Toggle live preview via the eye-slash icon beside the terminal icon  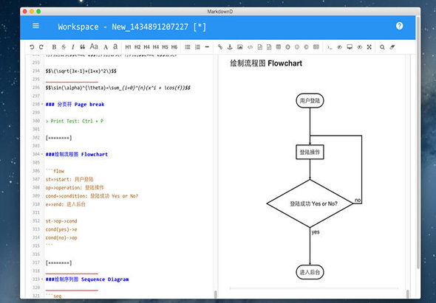[339, 47]
